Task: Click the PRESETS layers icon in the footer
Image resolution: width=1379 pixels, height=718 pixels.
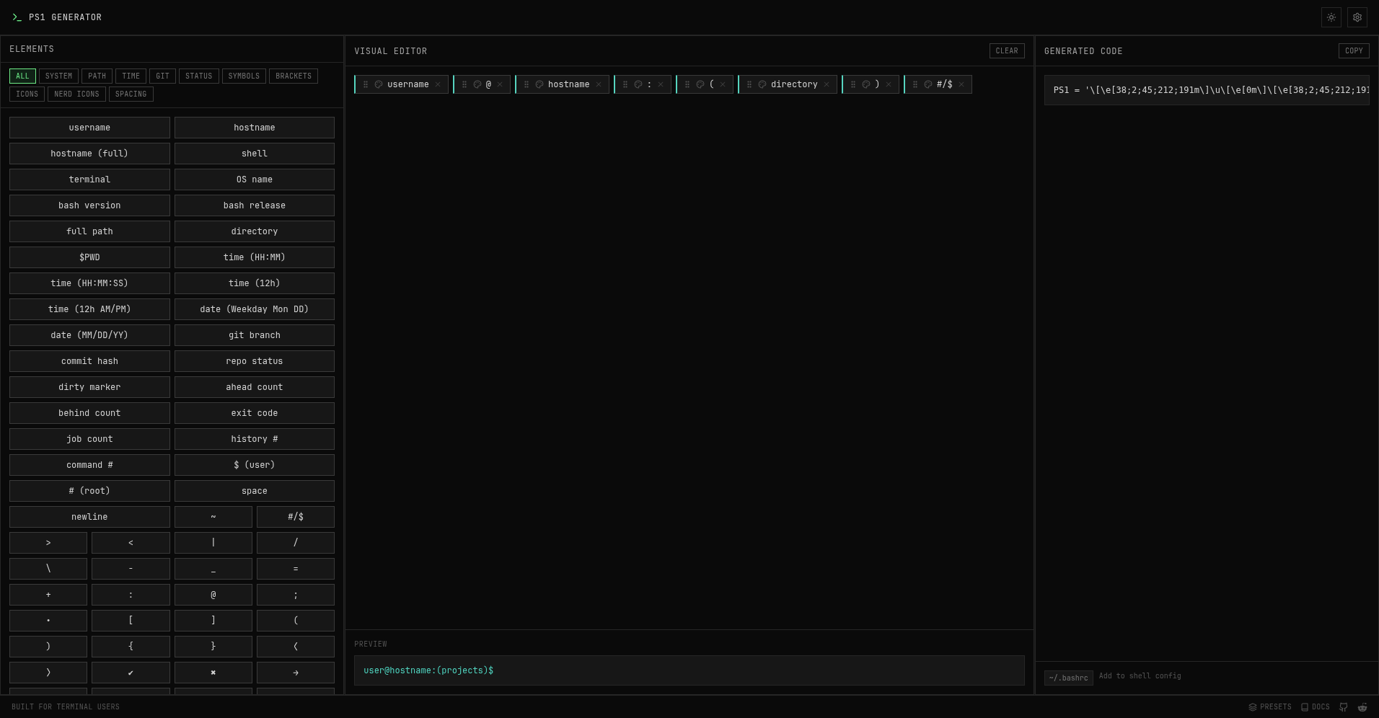Action: point(1253,707)
